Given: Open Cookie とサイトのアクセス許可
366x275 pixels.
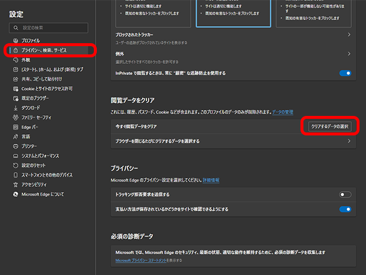Looking at the screenshot, I should [x=47, y=89].
